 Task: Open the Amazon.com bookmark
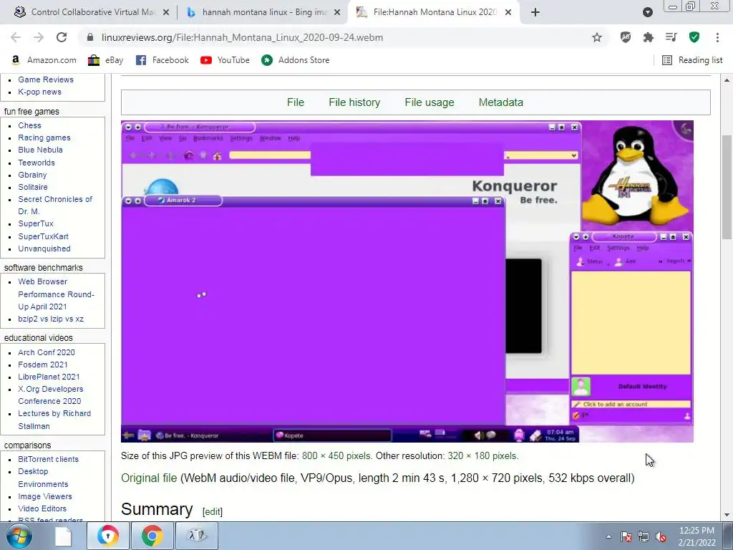[44, 60]
